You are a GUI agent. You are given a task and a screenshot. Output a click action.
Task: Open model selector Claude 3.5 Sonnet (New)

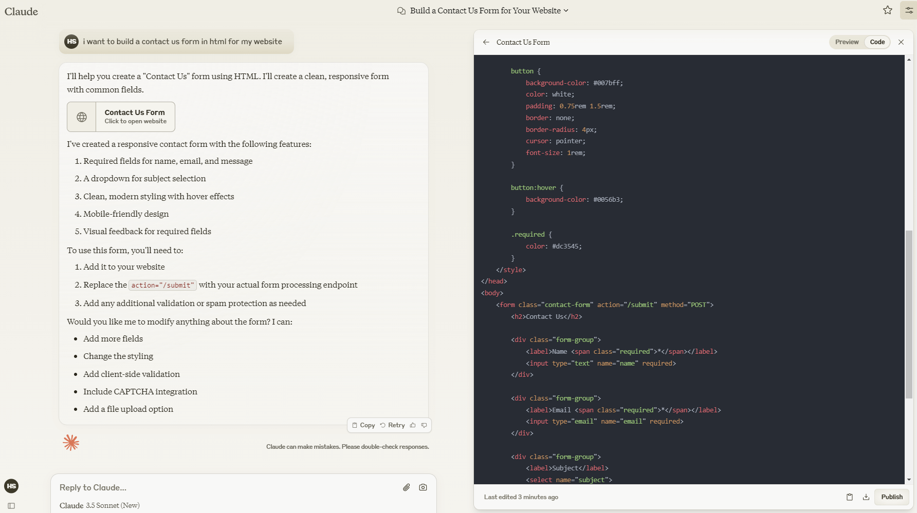100,506
